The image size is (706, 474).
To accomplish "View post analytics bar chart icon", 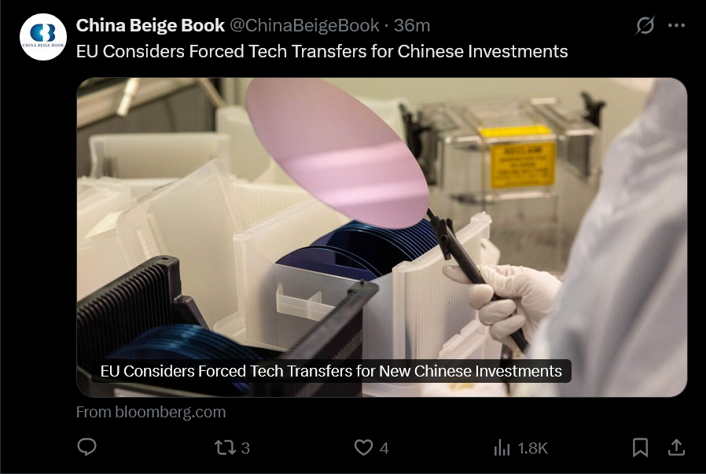I will (x=502, y=447).
